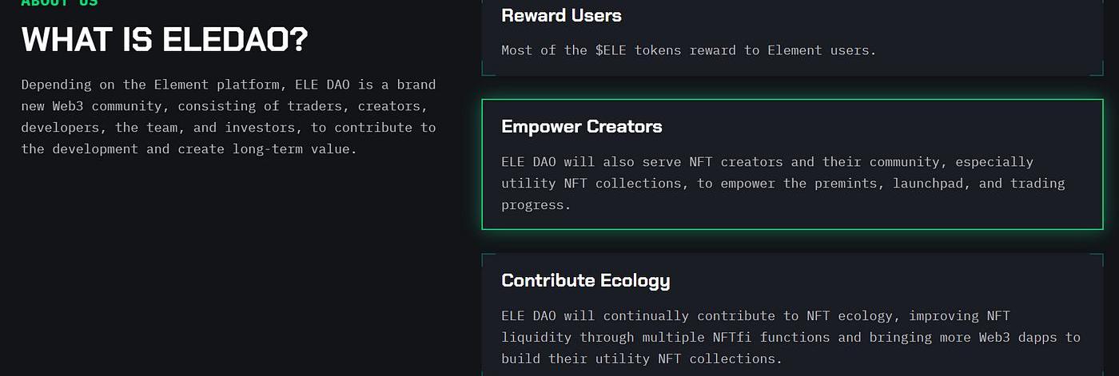The width and height of the screenshot is (1119, 376).
Task: Click the WHAT IS ELEDAO? heading
Action: (164, 39)
